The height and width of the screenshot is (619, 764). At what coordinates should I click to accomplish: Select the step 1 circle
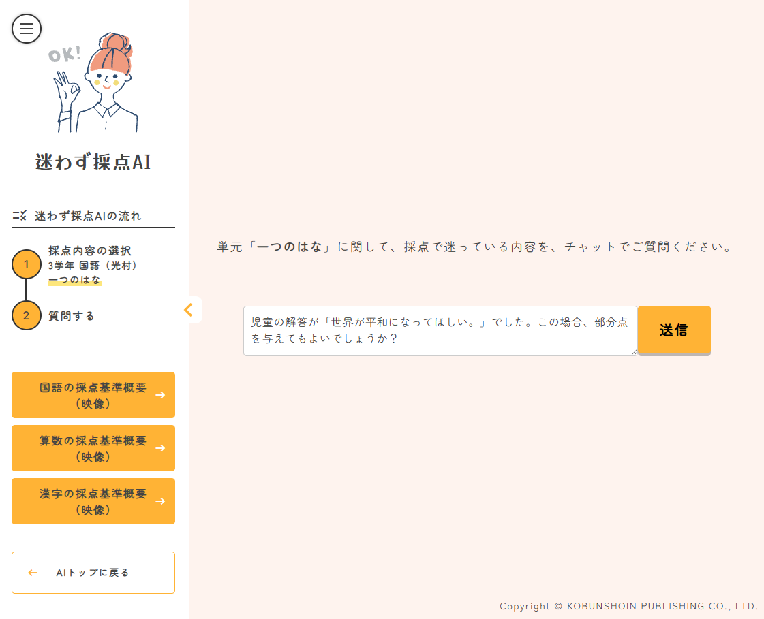(27, 264)
